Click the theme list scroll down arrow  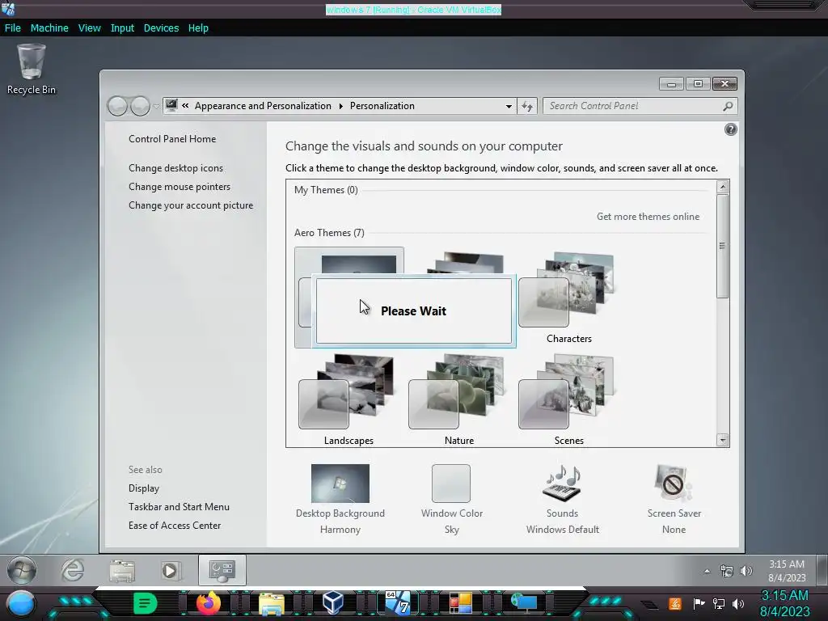point(722,440)
